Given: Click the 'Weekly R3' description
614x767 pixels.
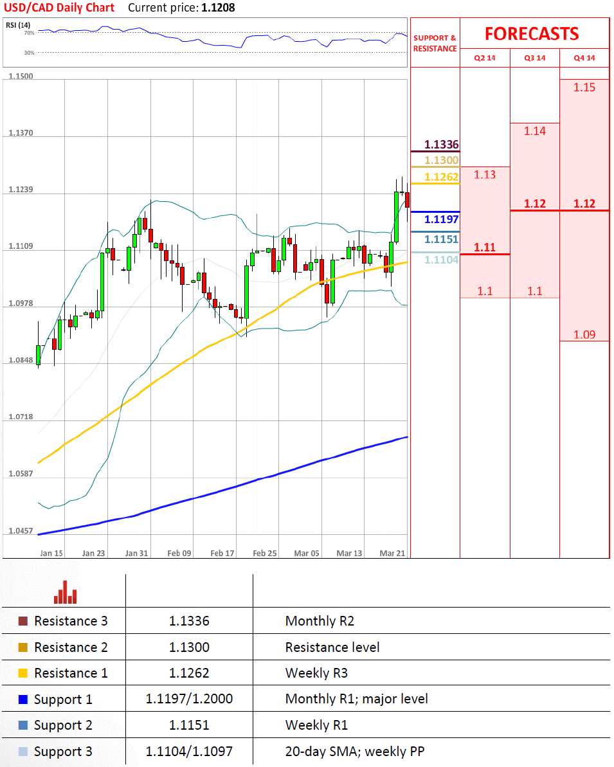Looking at the screenshot, I should click(316, 674).
